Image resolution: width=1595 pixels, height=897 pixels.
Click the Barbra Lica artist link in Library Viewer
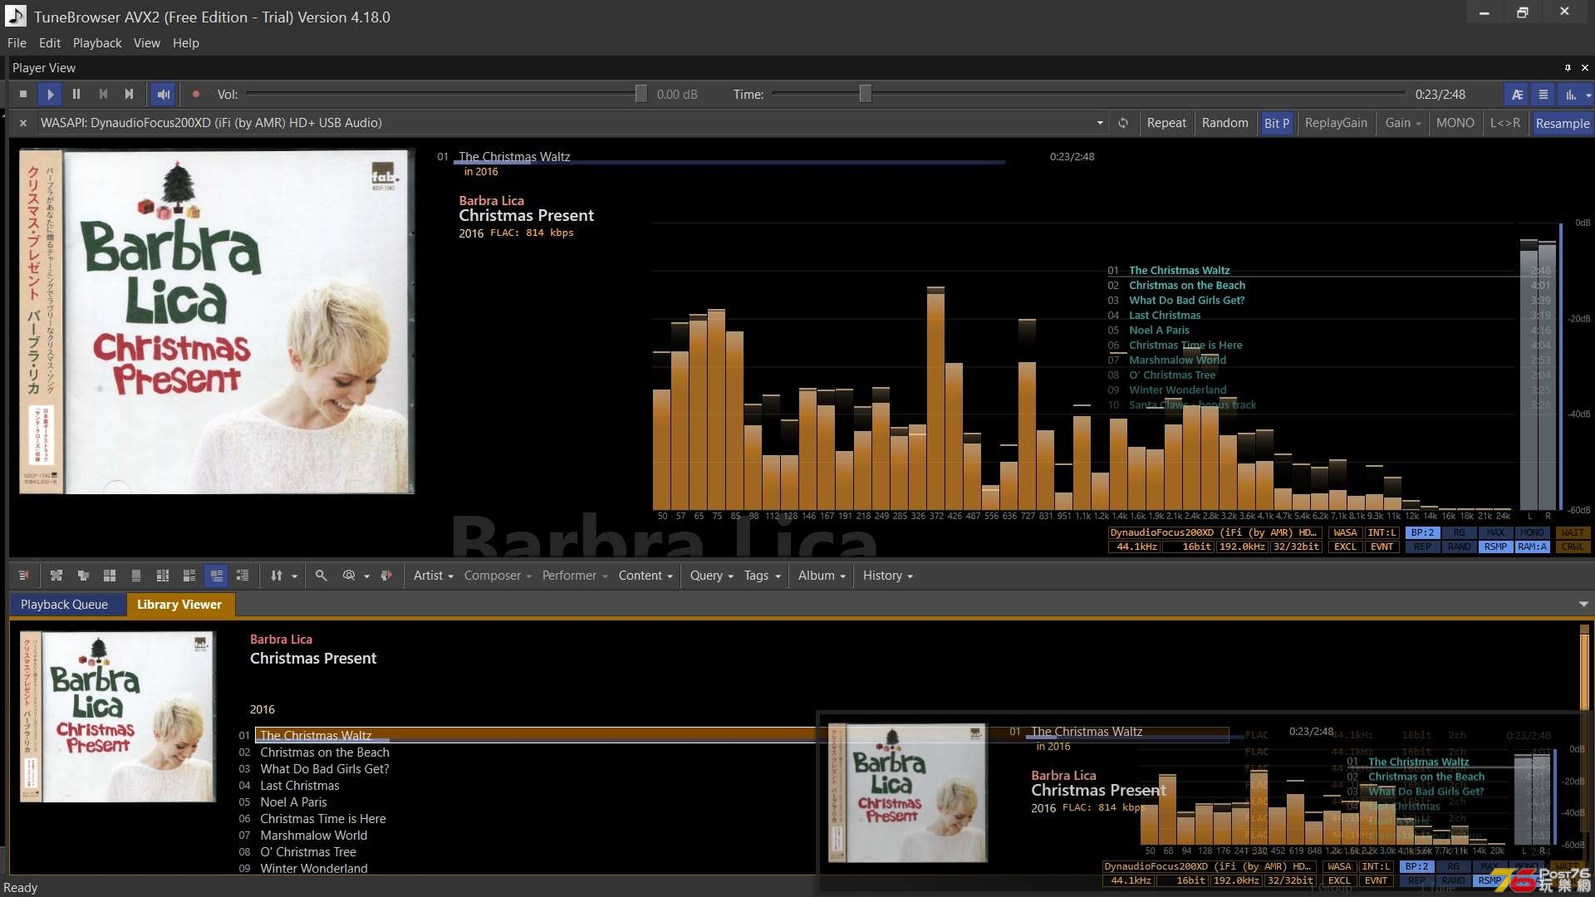point(281,640)
